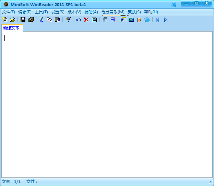
Task: Click the new document toolbar icon
Action: [x=5, y=20]
